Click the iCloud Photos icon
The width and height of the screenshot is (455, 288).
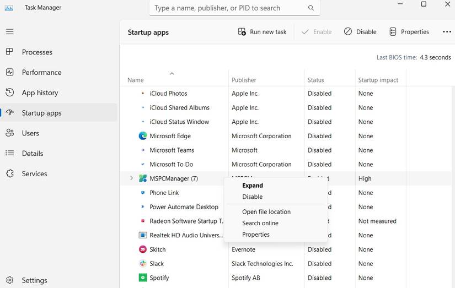coord(142,93)
